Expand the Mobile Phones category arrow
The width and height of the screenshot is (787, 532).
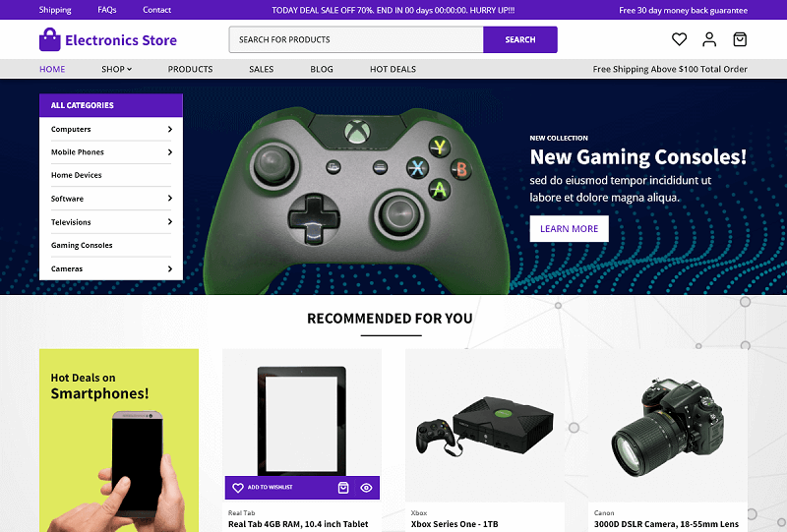click(x=169, y=152)
